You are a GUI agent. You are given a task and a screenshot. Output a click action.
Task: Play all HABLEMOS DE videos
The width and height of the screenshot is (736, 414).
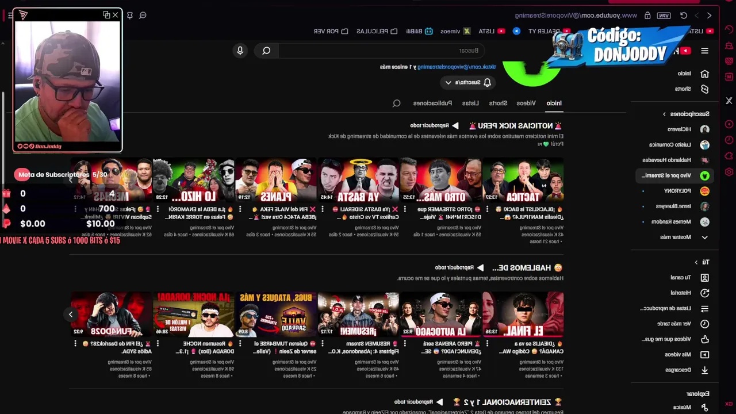(459, 268)
